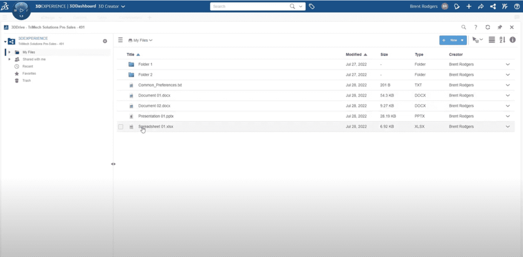Viewport: 523px width, 257px height.
Task: Open Folder 1 row action chevron
Action: (x=508, y=64)
